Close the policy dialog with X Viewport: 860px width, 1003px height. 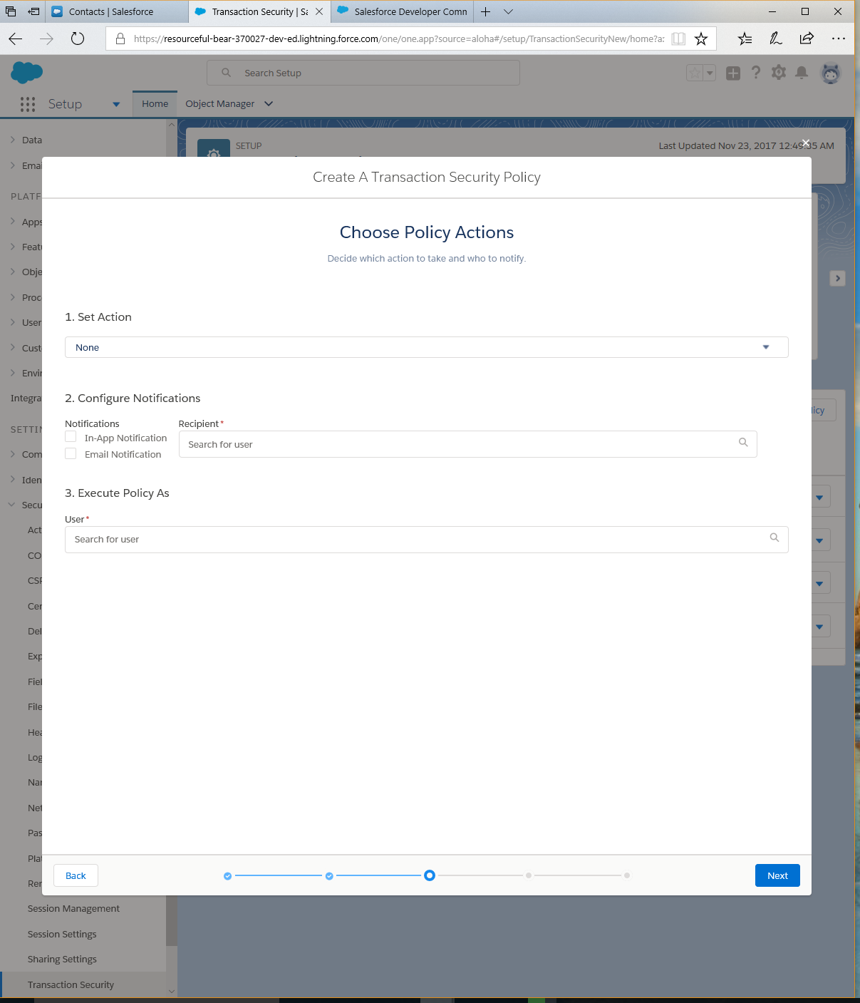tap(806, 143)
